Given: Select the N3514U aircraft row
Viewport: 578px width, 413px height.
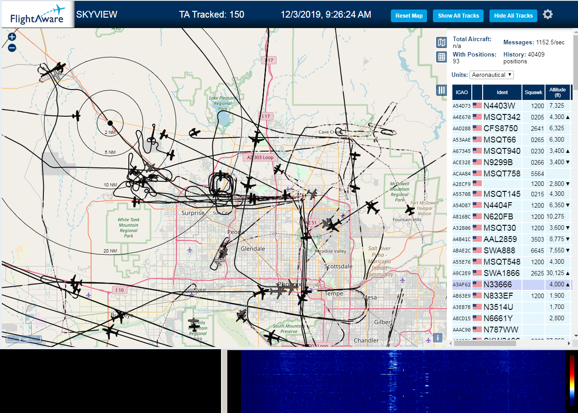Looking at the screenshot, I should pyautogui.click(x=512, y=307).
